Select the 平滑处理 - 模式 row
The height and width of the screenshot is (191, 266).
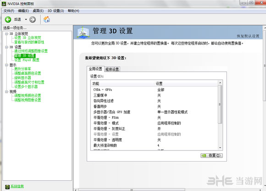pyautogui.click(x=155, y=123)
